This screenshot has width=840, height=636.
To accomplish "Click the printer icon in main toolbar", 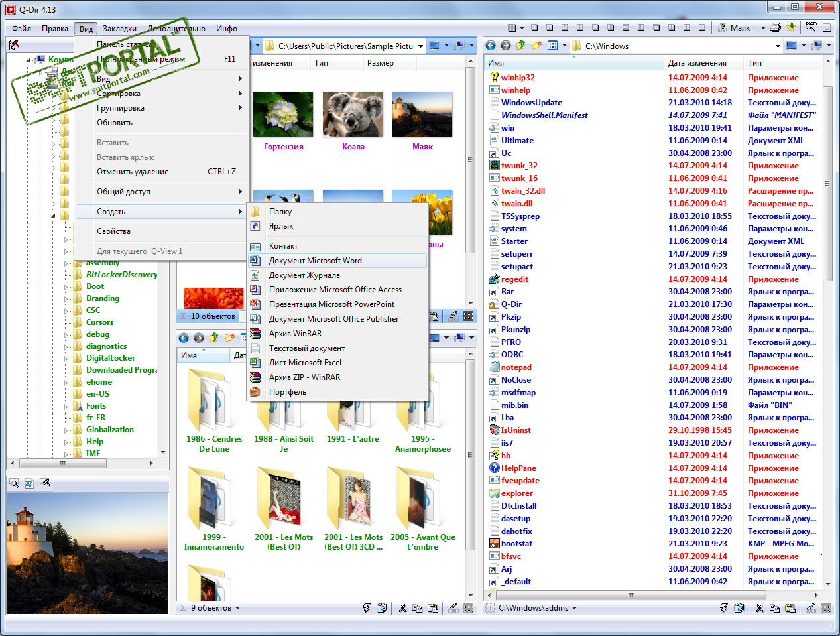I will (776, 28).
